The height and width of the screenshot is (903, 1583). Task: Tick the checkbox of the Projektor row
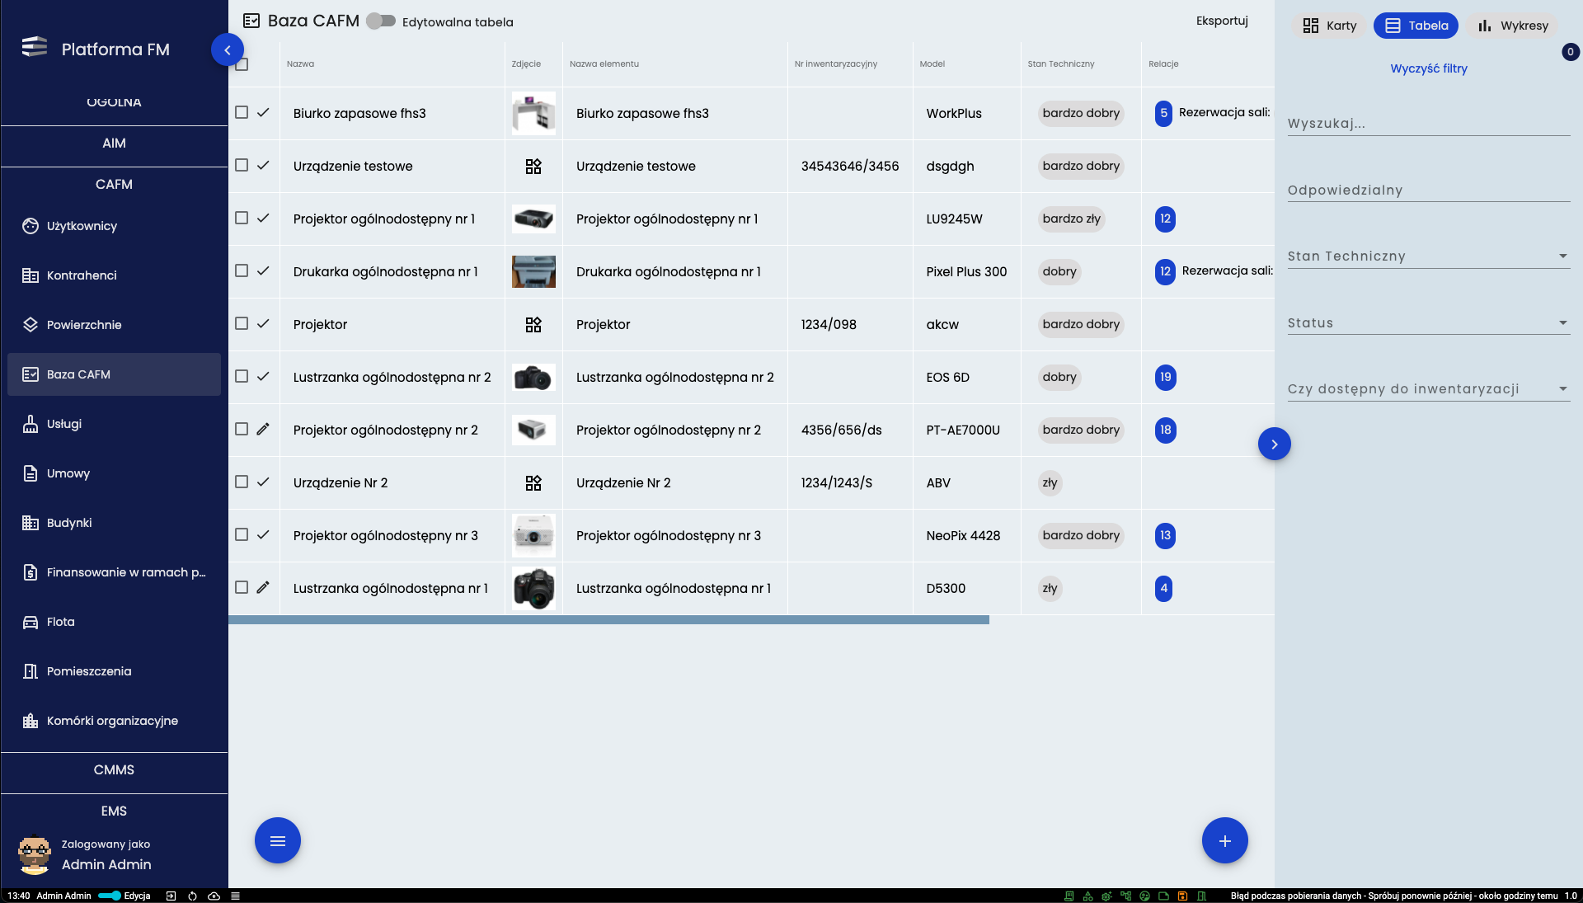point(242,323)
